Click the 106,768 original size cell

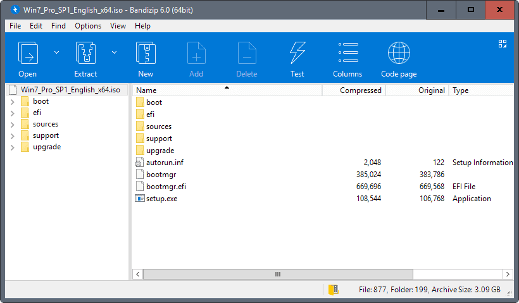point(432,199)
